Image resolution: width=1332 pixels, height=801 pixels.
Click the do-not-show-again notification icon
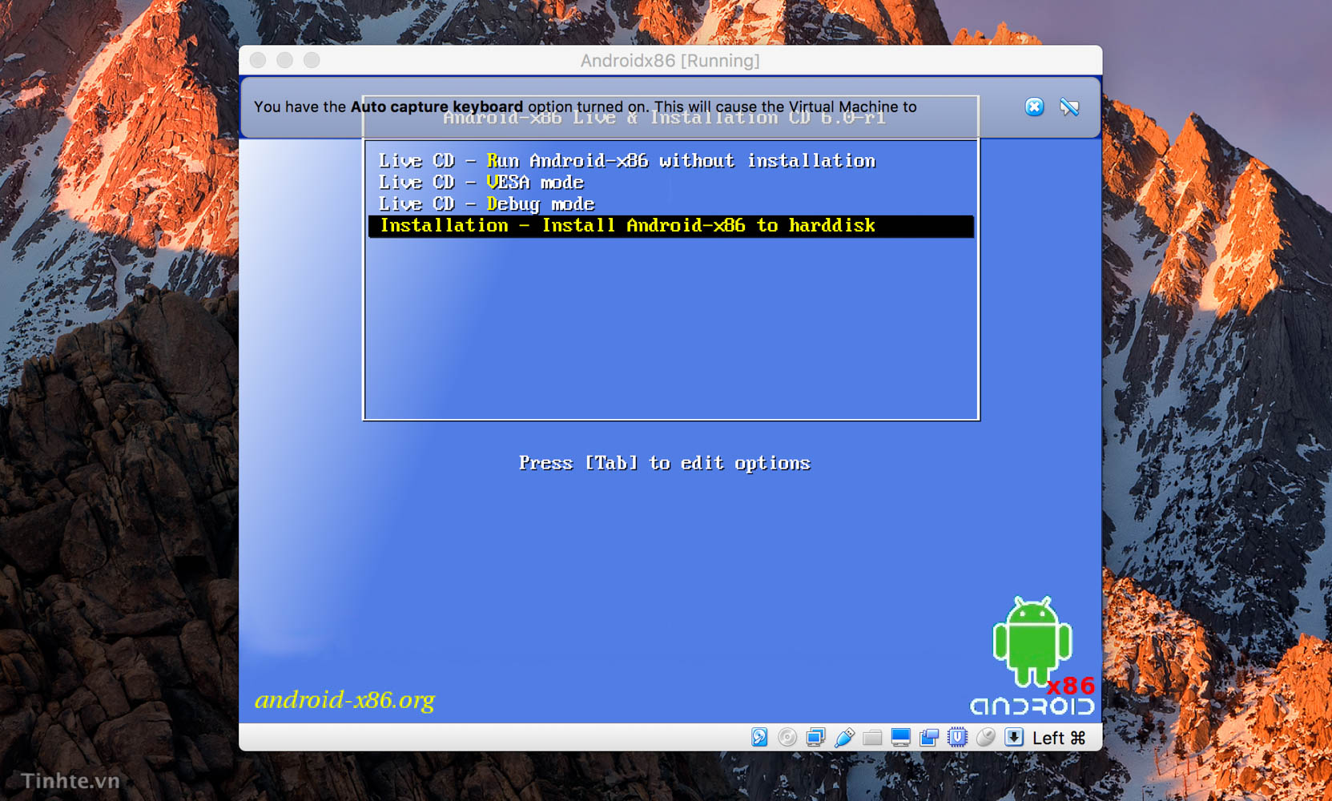point(1069,107)
